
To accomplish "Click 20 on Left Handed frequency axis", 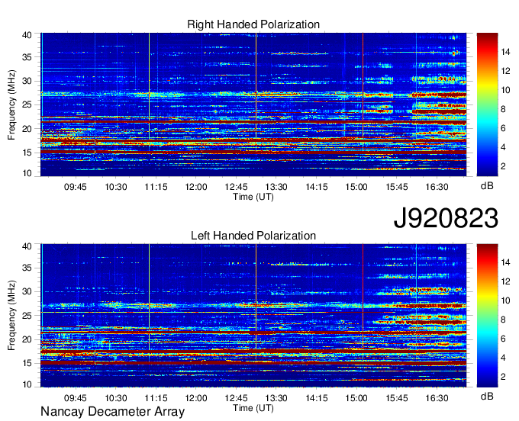I will coord(27,339).
